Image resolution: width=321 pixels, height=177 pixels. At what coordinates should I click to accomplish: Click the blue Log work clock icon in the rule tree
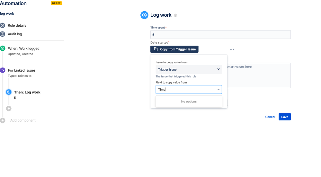coord(9,92)
